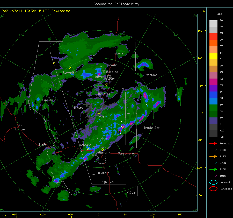Viewport: 233px width, 218px height.
Task: Select the bright green 20–30 dBZ swatch
Action: 213,108
